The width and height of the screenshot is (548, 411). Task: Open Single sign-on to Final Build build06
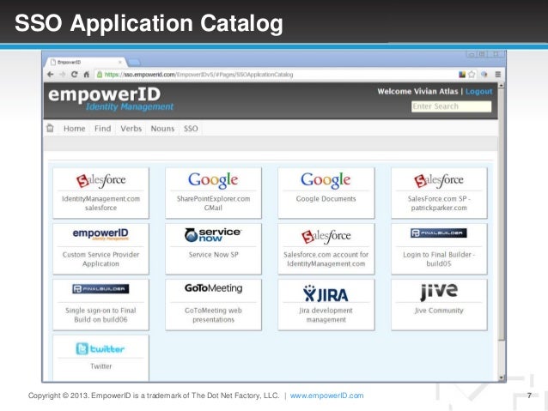[100, 305]
